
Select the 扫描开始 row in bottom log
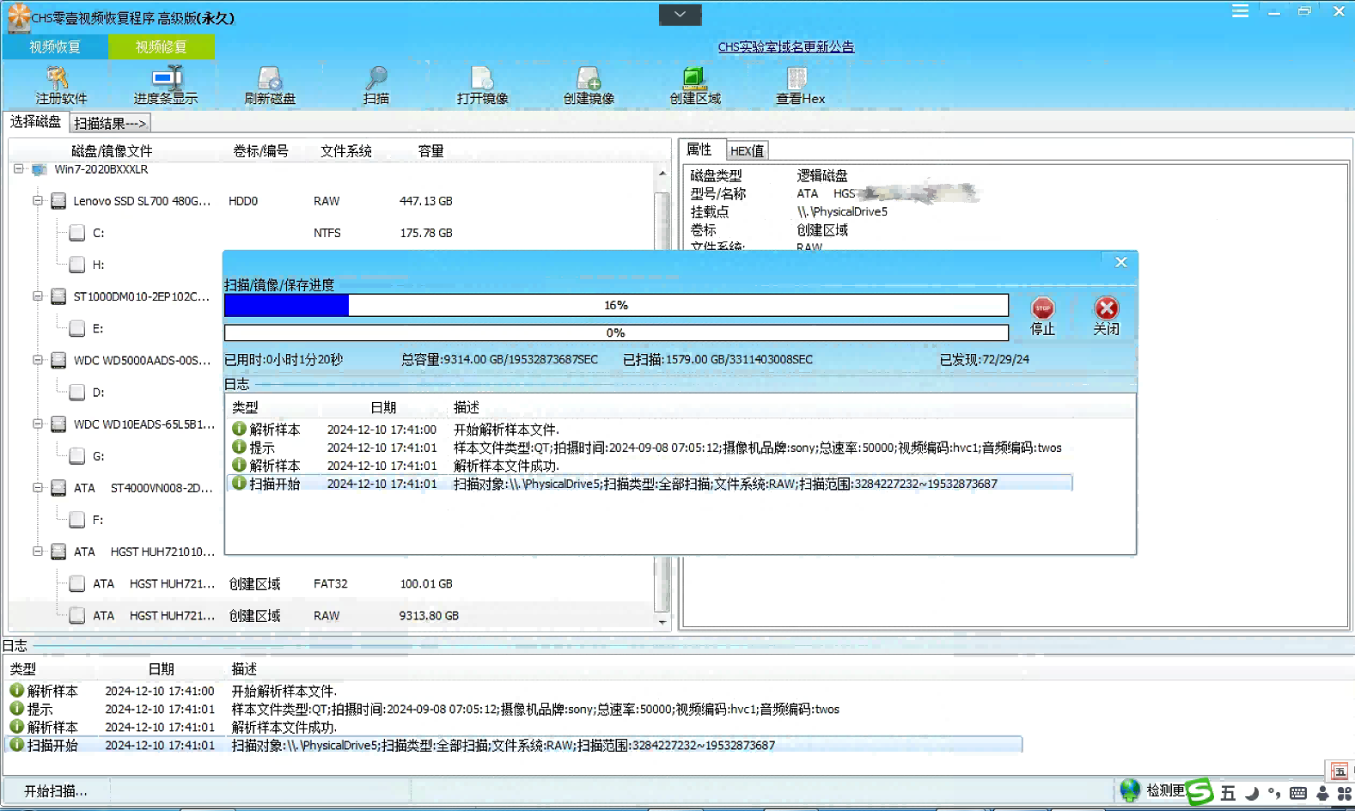514,745
